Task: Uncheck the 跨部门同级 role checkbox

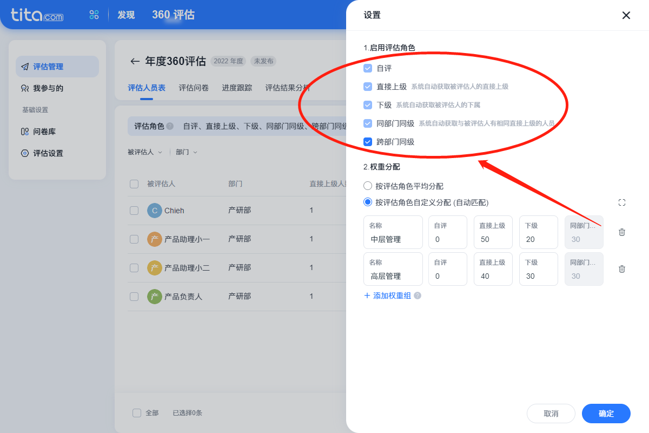Action: [x=368, y=142]
